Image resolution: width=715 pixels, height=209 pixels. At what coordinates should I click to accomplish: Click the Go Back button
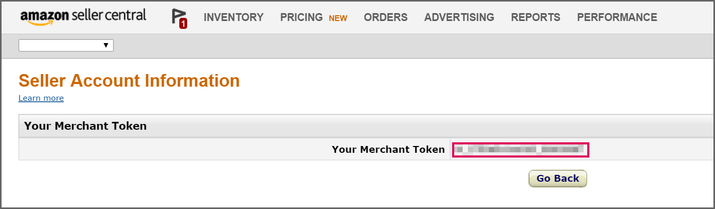[x=557, y=179]
